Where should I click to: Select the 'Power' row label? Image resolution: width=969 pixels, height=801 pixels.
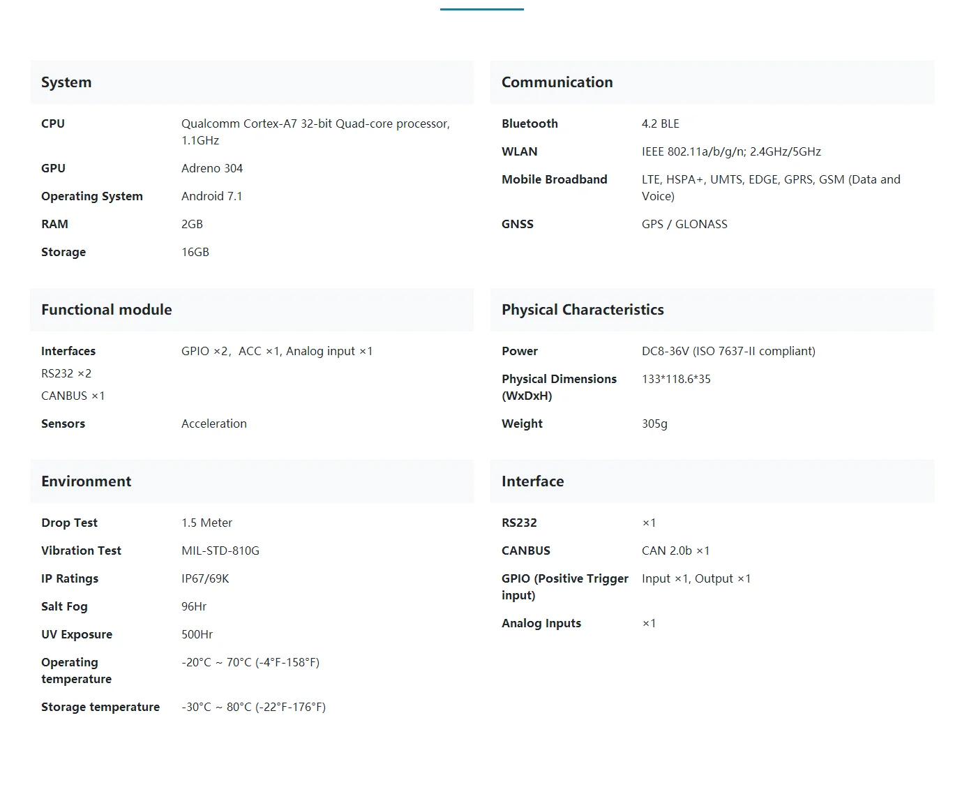pyautogui.click(x=520, y=351)
